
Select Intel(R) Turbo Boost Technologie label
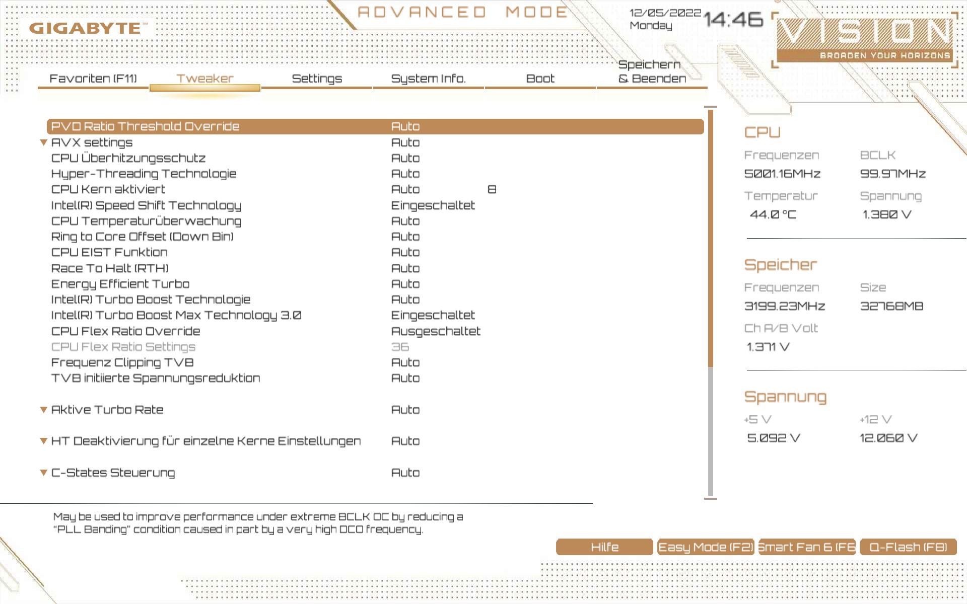[151, 299]
